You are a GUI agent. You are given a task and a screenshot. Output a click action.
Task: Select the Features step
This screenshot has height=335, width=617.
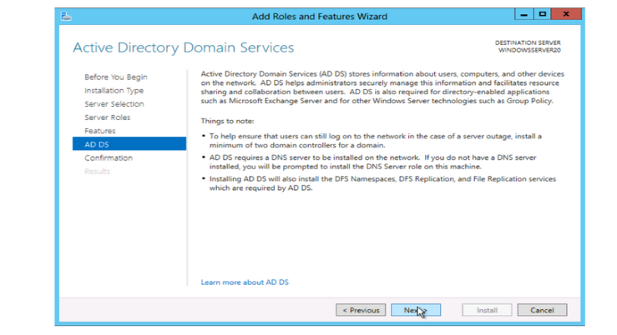pyautogui.click(x=100, y=131)
